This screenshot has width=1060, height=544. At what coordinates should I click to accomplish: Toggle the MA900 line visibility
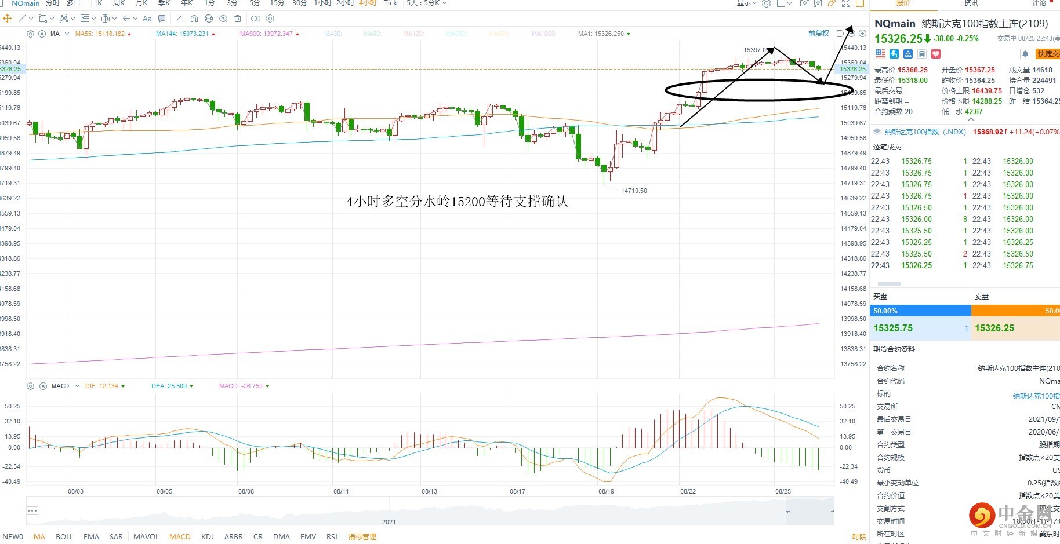270,34
